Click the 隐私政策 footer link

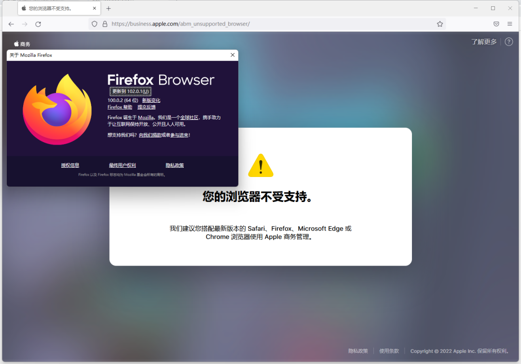click(x=358, y=351)
